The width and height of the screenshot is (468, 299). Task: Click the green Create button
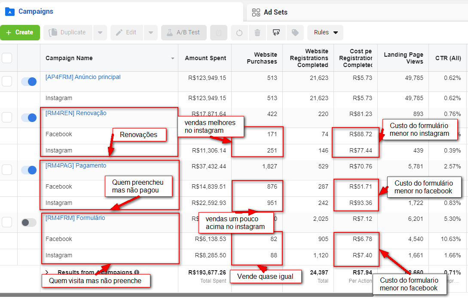(x=20, y=33)
